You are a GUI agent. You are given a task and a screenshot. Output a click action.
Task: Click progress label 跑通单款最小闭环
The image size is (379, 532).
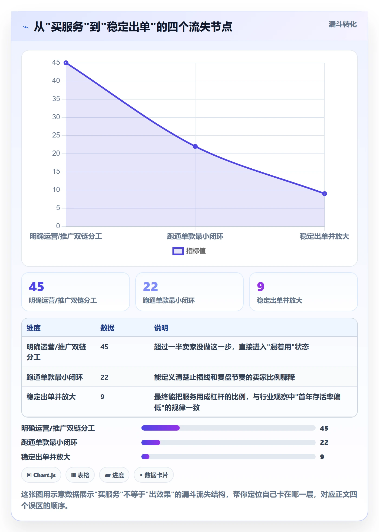pyautogui.click(x=49, y=443)
